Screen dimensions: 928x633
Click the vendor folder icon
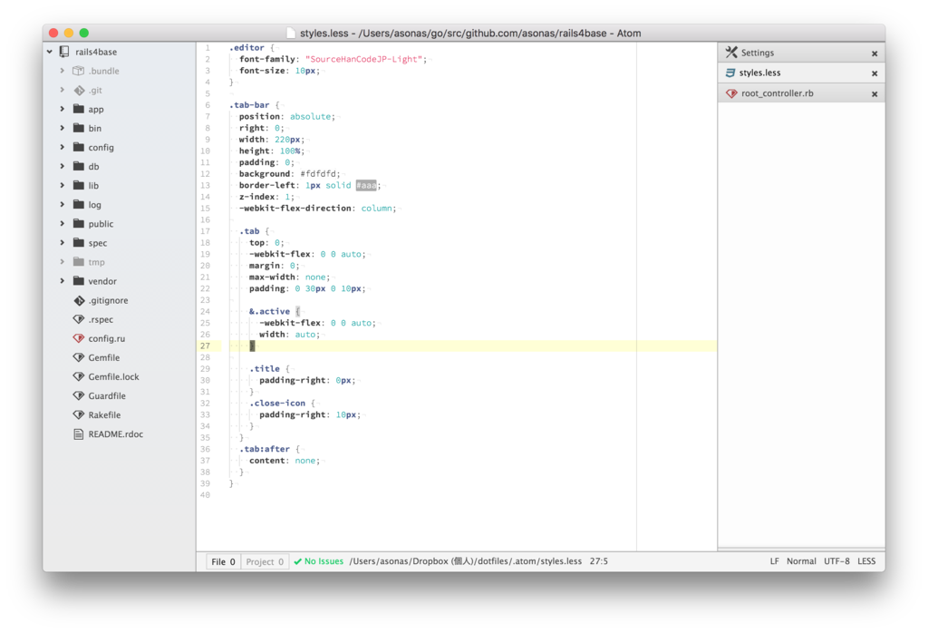tap(78, 280)
